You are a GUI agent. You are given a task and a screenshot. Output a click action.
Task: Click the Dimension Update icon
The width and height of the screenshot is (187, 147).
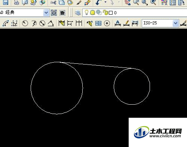tap(135, 23)
